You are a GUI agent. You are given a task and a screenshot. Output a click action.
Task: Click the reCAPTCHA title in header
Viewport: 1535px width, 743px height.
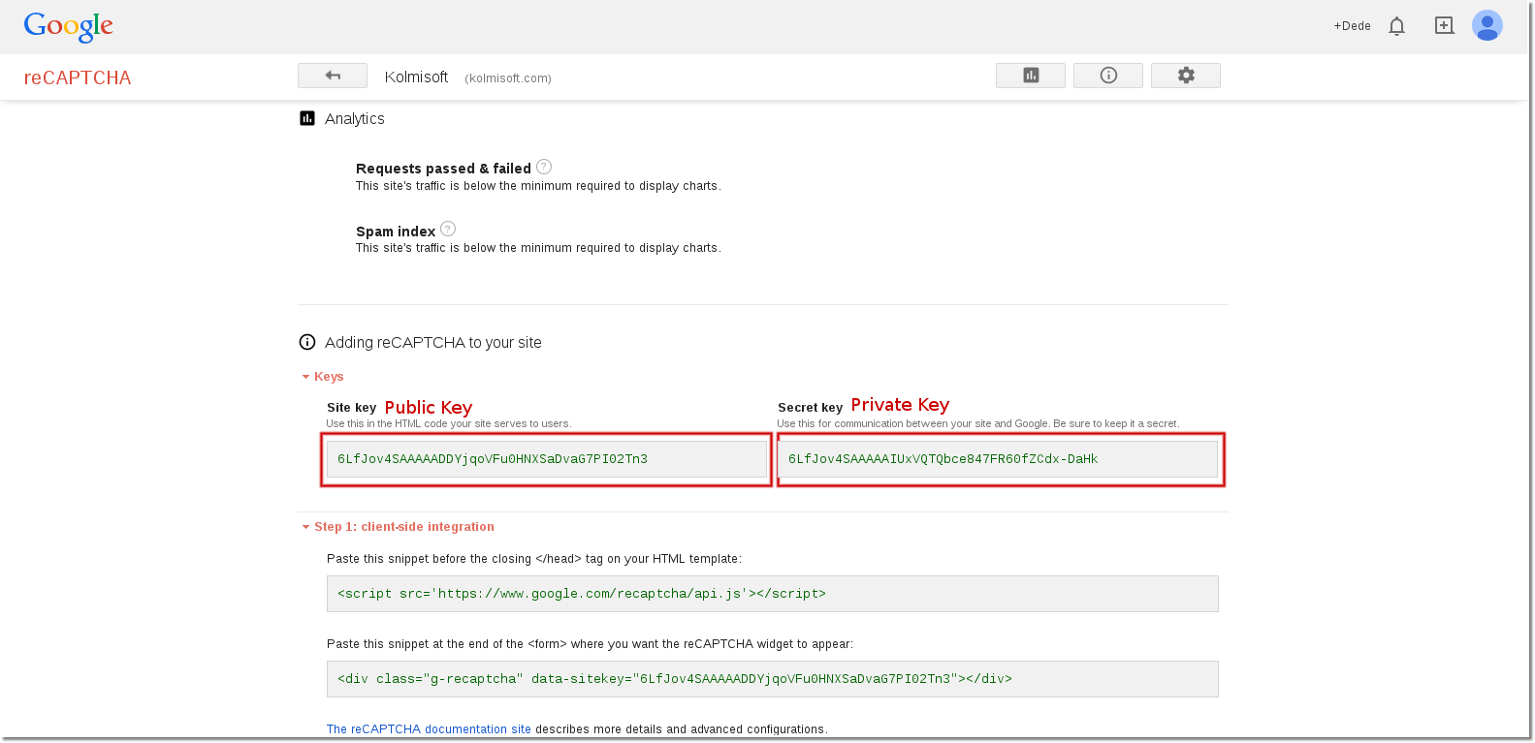78,77
